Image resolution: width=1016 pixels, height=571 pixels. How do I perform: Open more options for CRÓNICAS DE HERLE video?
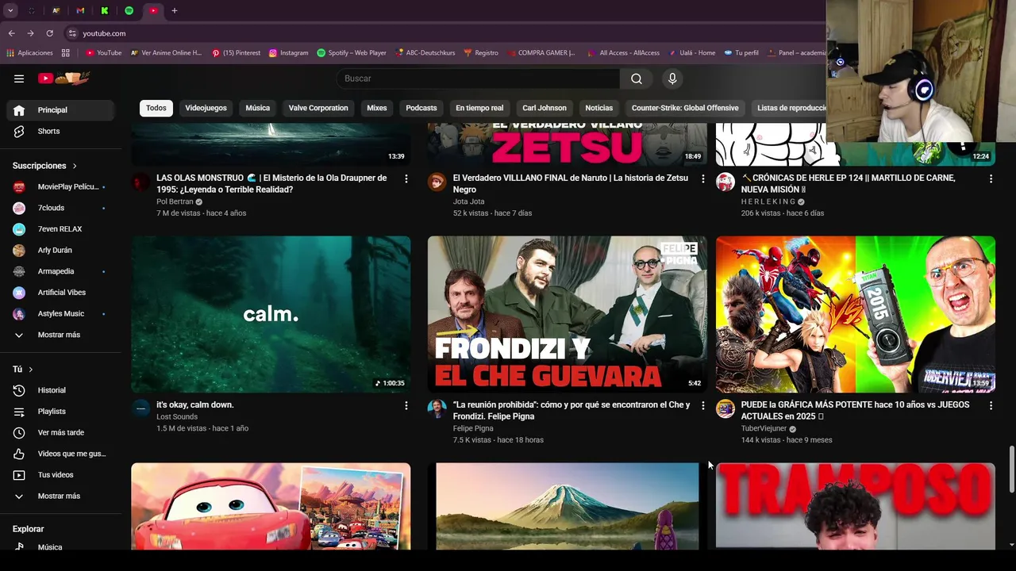tap(991, 179)
